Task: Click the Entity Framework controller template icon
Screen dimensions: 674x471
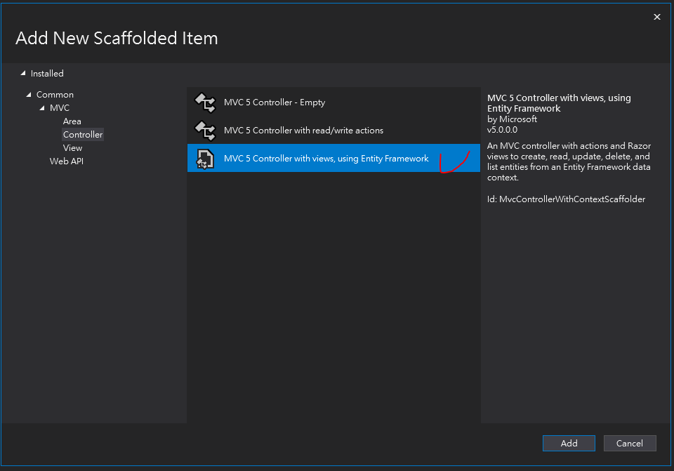Action: pos(205,159)
